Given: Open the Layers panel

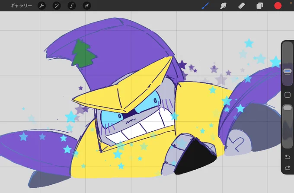Looking at the screenshot, I should (259, 6).
